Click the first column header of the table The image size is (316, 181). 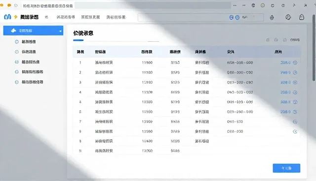(x=80, y=52)
